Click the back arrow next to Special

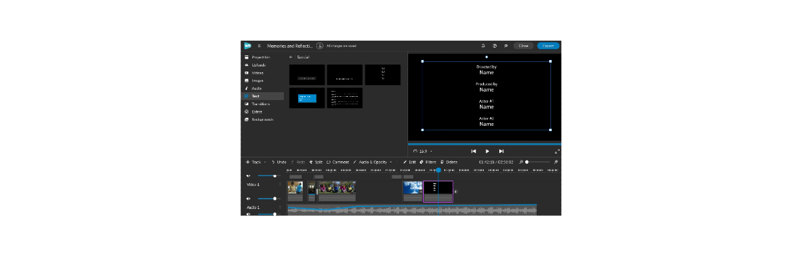pos(291,57)
